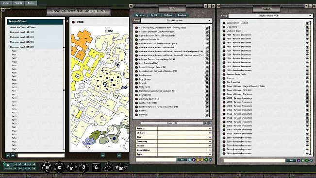Open The Great Risk table
Screen dimensions: 316x178
pyautogui.click(x=233, y=82)
